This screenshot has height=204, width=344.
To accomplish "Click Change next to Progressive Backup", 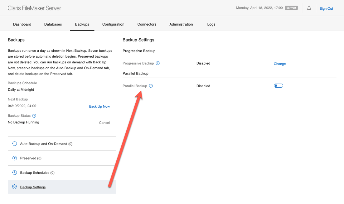I will 279,64.
